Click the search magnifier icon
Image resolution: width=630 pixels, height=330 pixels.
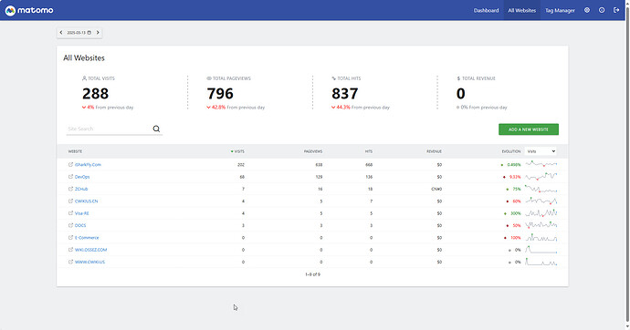coord(156,129)
